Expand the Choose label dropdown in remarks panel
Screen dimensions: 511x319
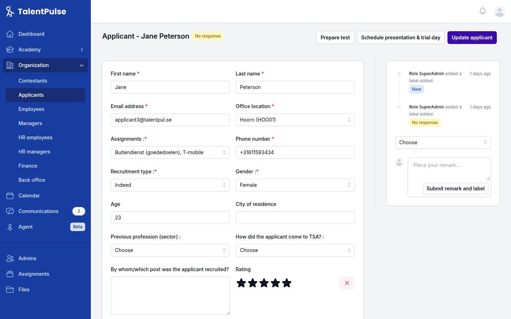click(x=443, y=142)
